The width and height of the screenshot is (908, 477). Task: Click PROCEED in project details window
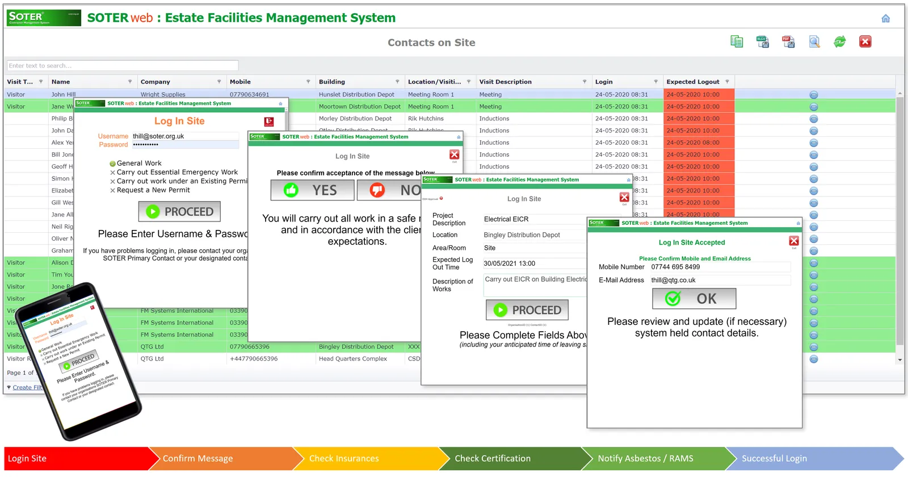pos(527,310)
